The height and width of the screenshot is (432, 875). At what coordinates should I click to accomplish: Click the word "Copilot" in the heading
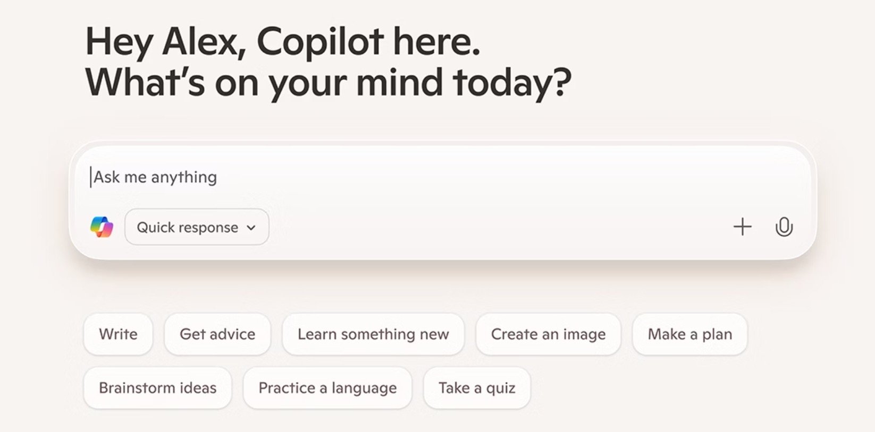[320, 41]
